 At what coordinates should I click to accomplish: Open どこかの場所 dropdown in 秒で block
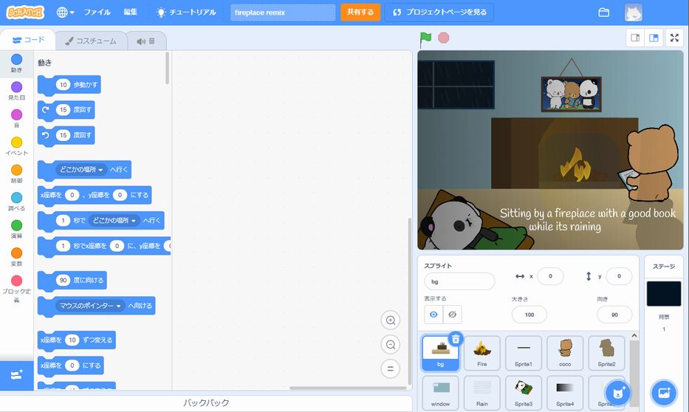tap(114, 220)
